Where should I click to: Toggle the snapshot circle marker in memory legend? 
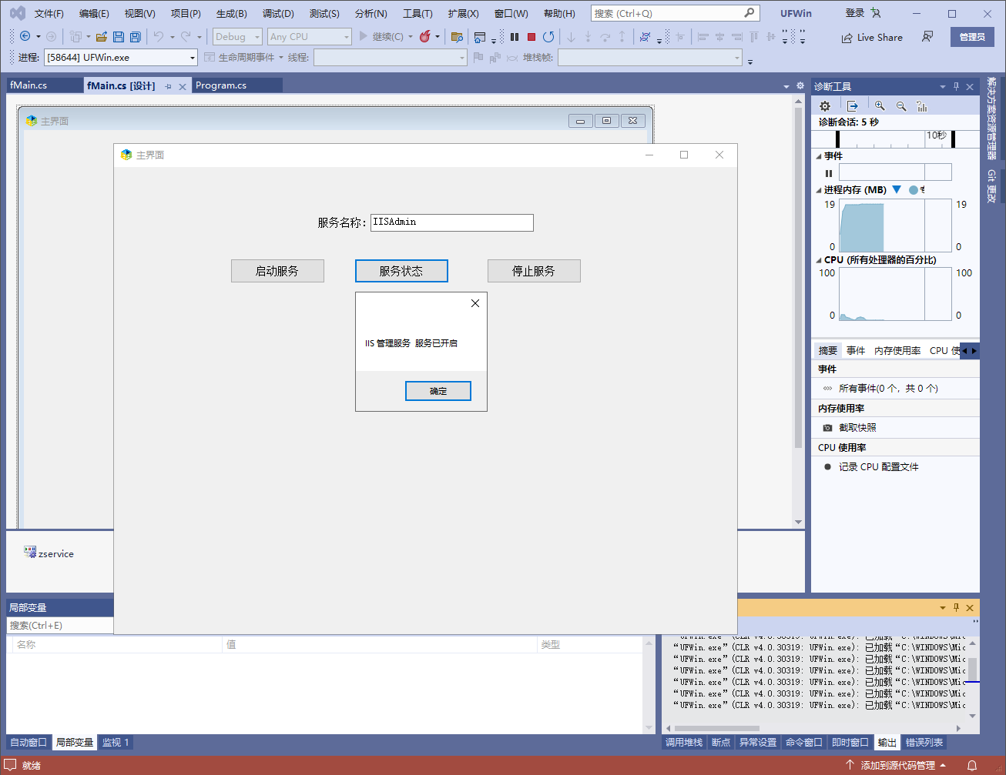(914, 189)
